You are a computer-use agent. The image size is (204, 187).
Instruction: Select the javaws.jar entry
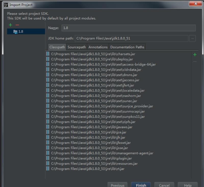coord(92,127)
